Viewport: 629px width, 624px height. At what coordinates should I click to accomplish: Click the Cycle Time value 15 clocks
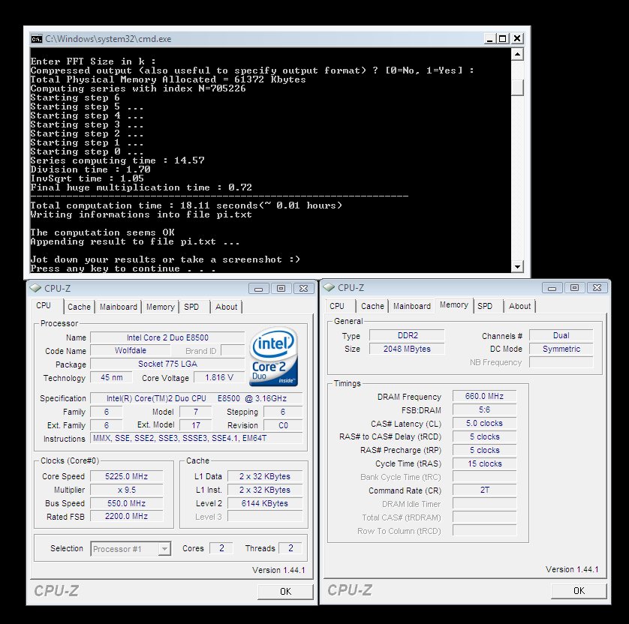[x=484, y=464]
